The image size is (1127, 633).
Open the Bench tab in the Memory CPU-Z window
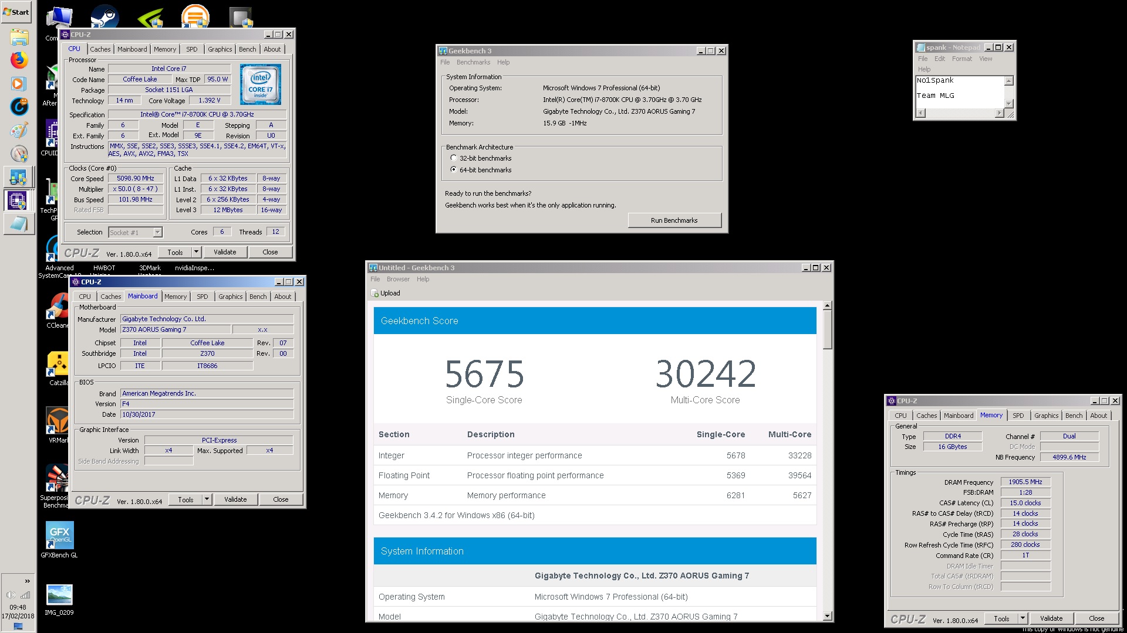tap(1074, 416)
